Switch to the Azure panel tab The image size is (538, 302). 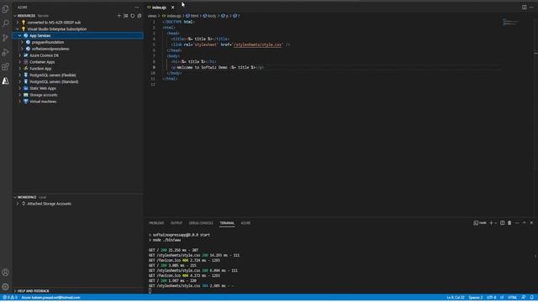245,223
